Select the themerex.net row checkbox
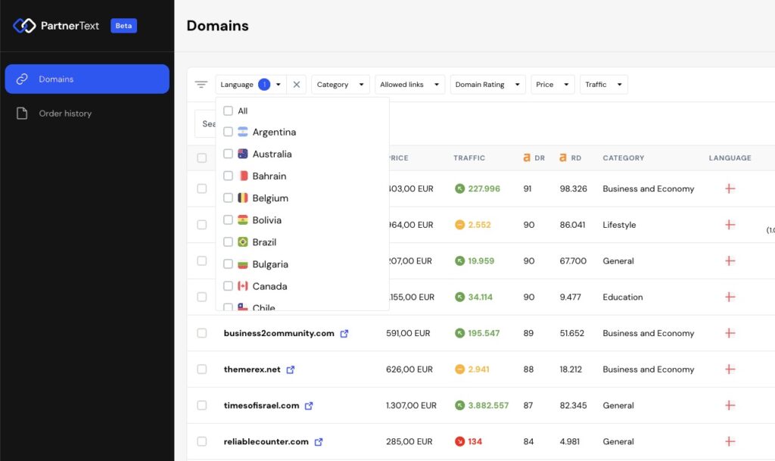 click(x=201, y=369)
